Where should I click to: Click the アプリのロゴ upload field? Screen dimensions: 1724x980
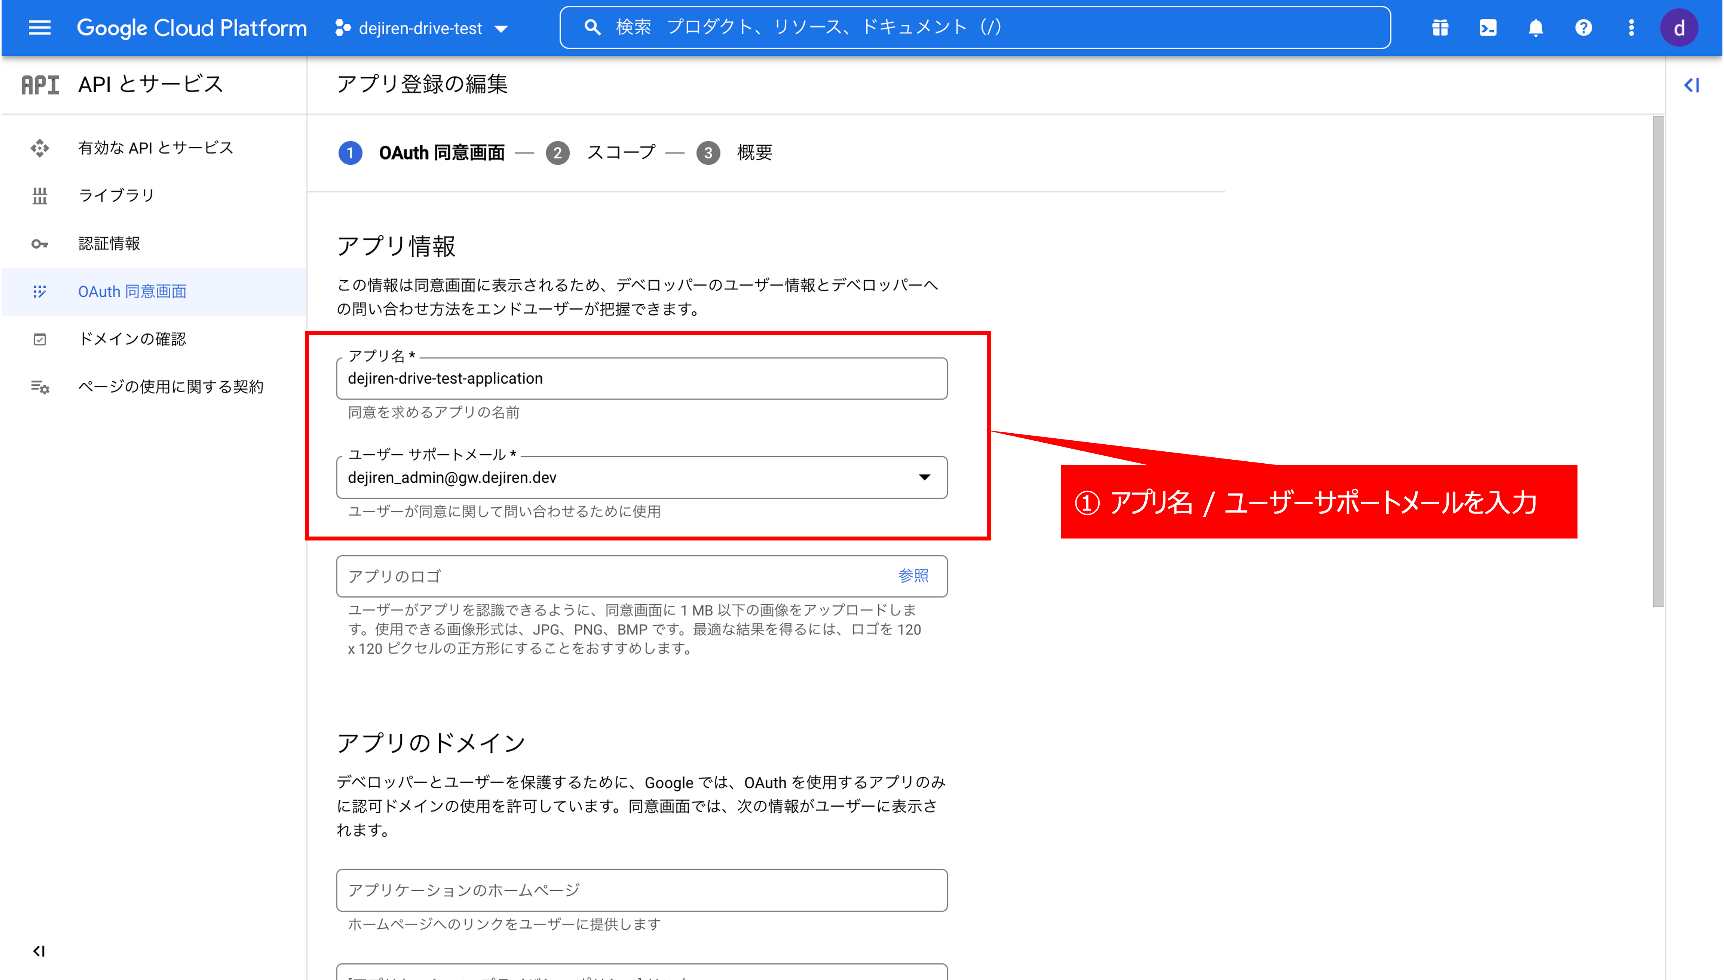[641, 577]
